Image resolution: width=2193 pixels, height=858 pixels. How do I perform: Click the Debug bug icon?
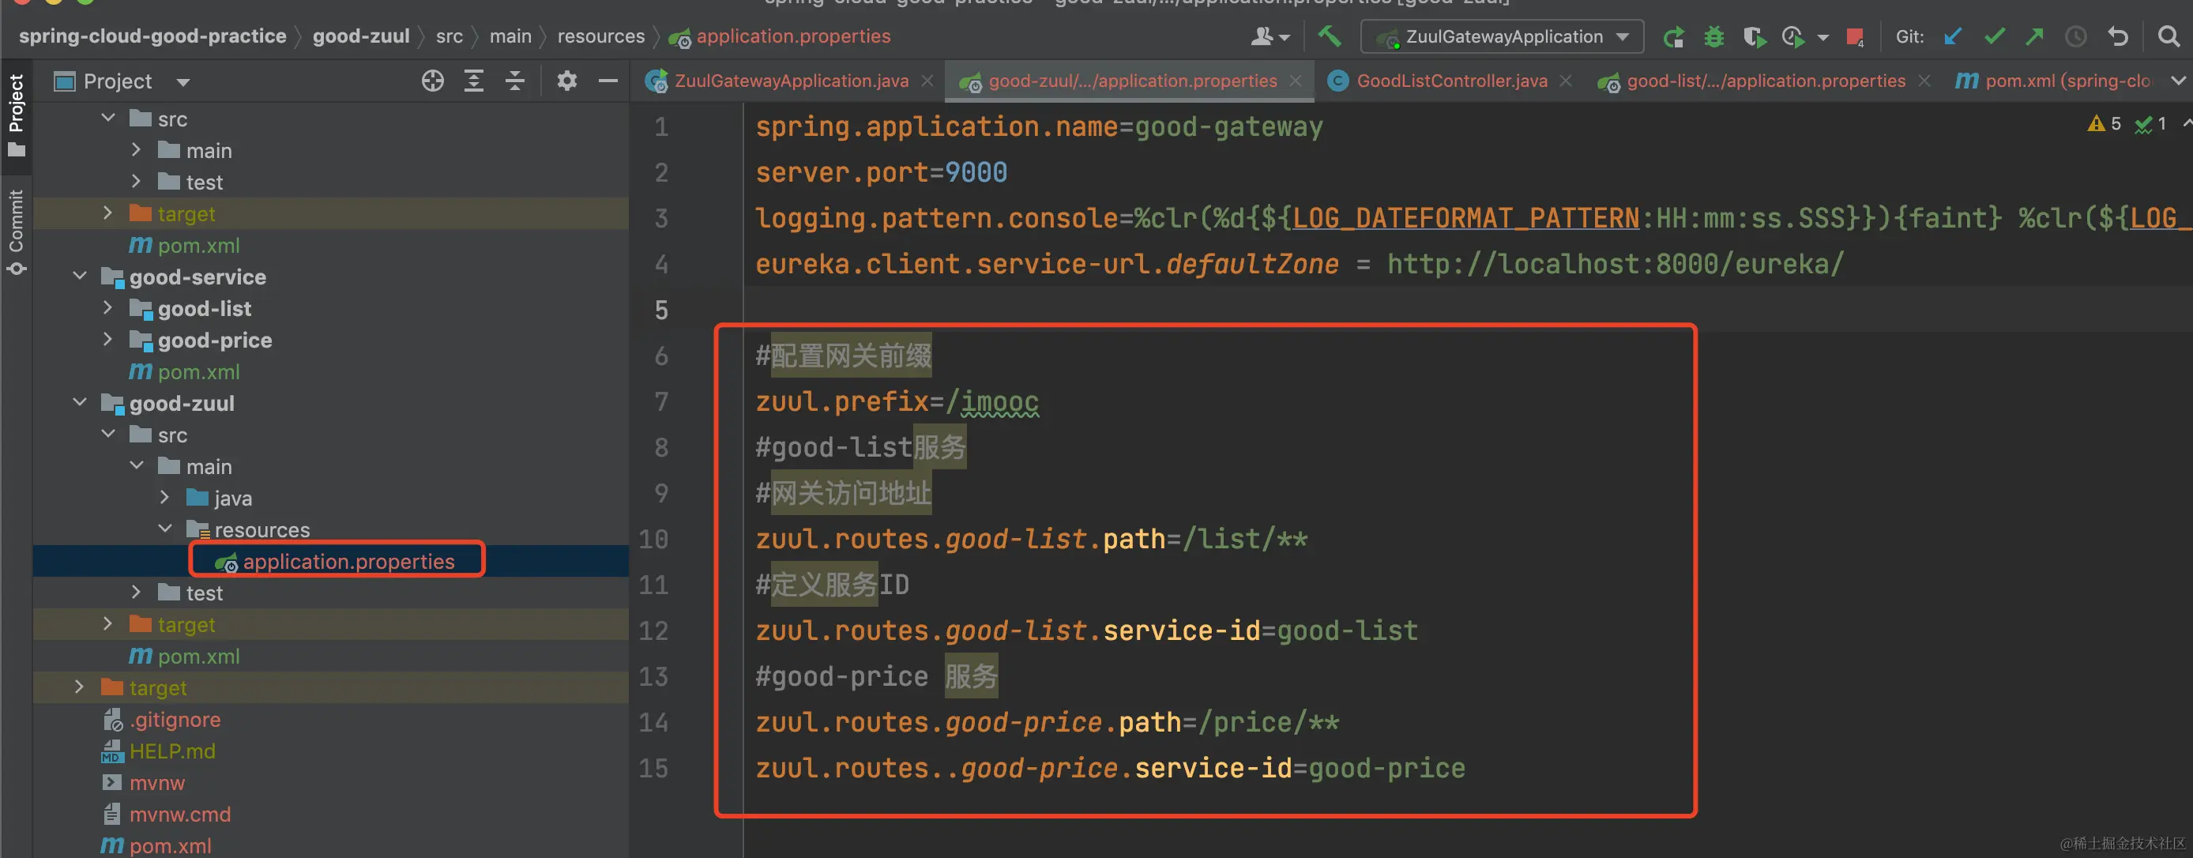(1713, 36)
